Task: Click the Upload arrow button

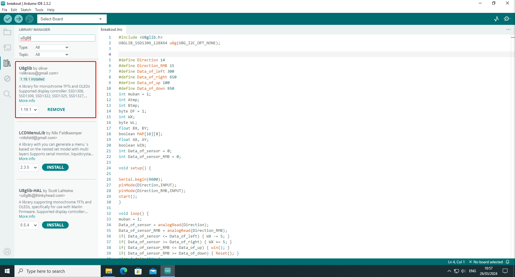Action: tap(19, 19)
